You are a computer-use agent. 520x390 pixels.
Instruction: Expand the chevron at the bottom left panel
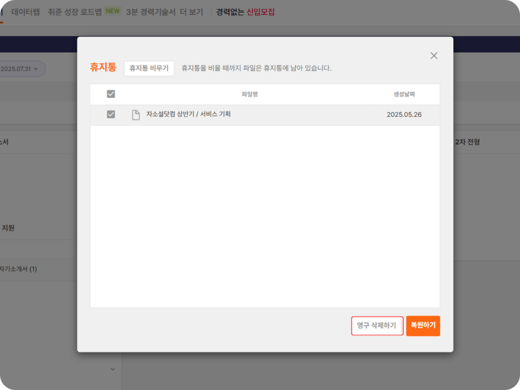(112, 369)
